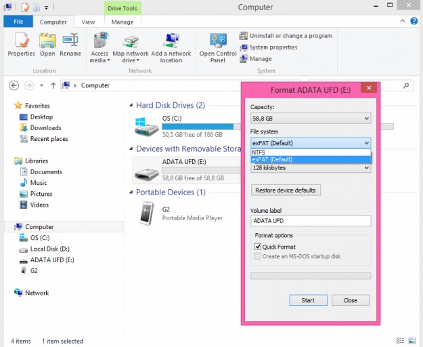Open the Map network drive tool
Screen dimensions: 423x347
[131, 43]
